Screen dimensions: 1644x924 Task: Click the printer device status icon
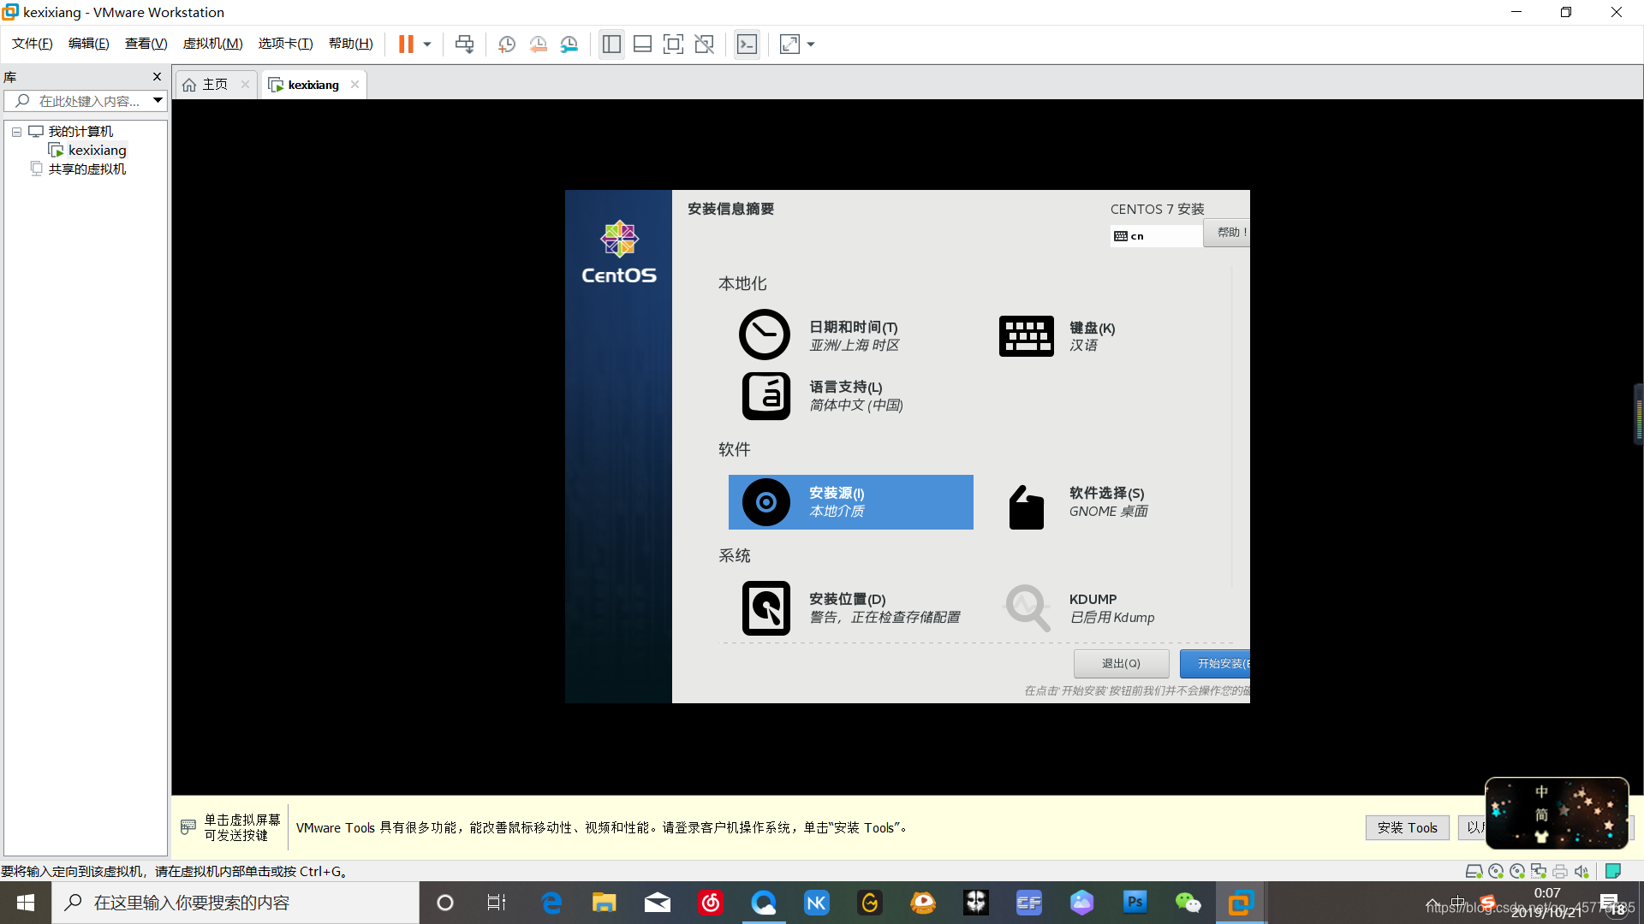click(x=1560, y=872)
